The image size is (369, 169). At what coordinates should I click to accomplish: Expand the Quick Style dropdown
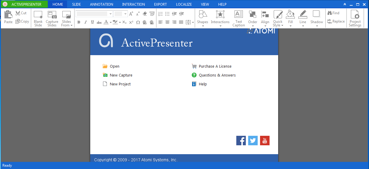pos(278,19)
